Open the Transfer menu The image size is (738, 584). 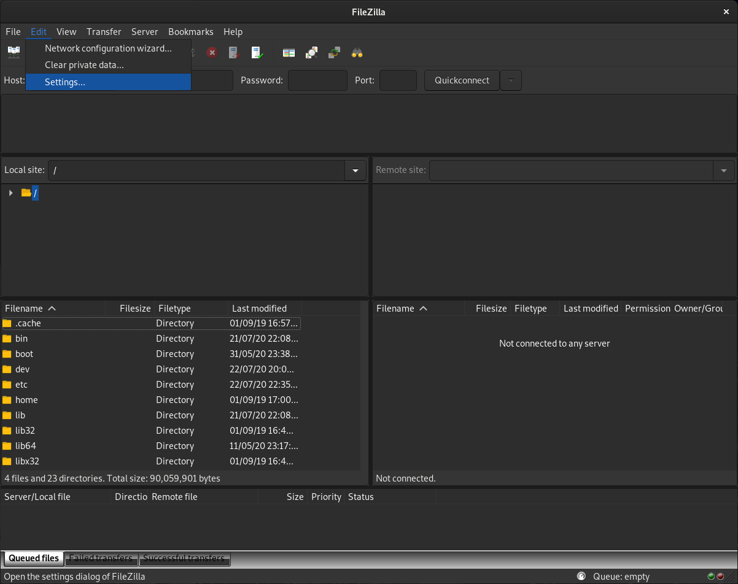pyautogui.click(x=104, y=32)
